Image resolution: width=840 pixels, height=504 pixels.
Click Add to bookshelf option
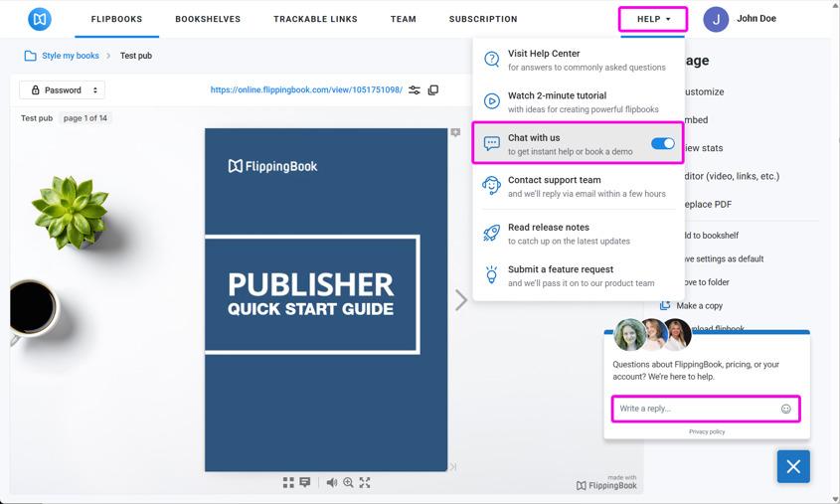(x=712, y=236)
